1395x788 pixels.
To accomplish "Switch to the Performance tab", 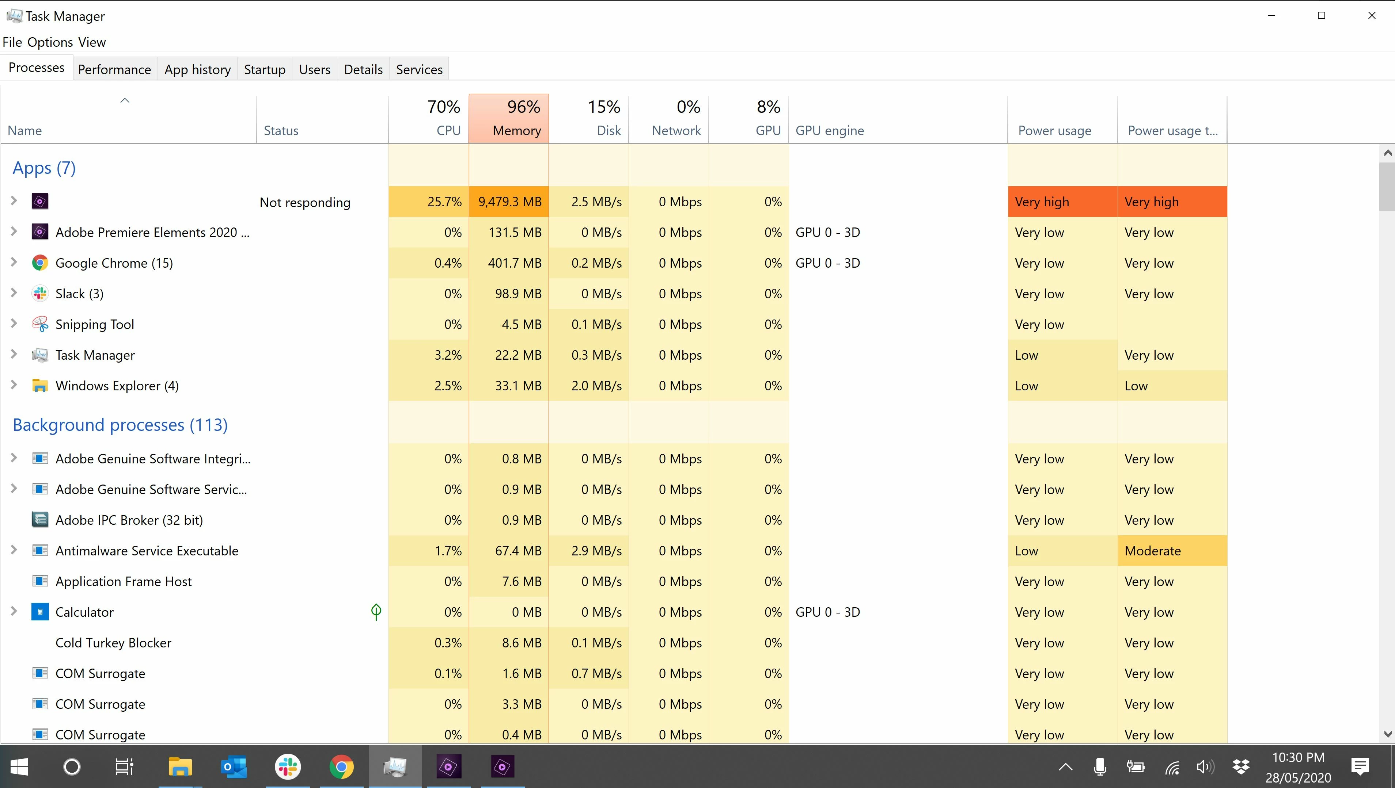I will tap(114, 70).
